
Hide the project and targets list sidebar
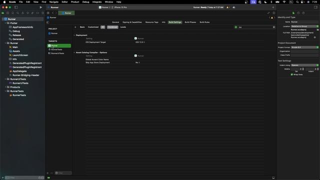click(x=48, y=22)
